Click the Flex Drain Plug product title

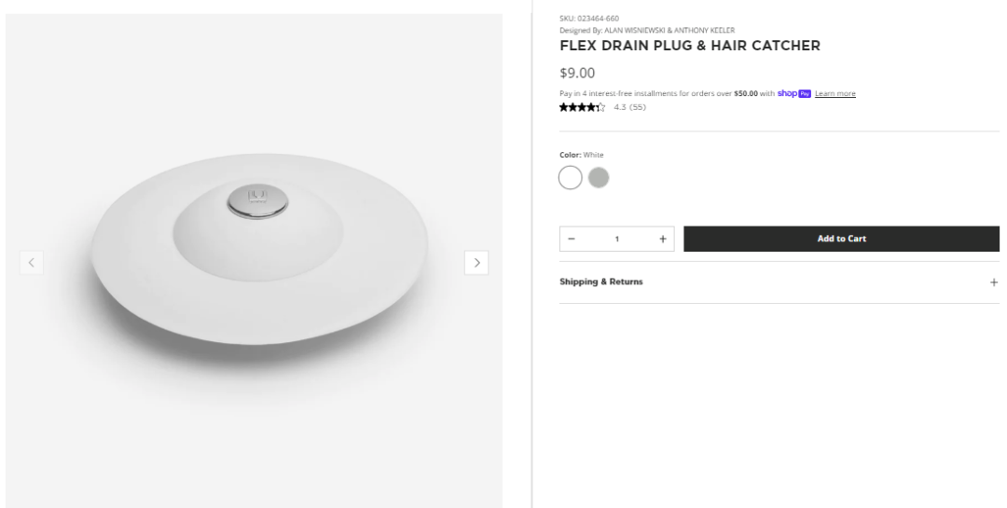(x=690, y=46)
